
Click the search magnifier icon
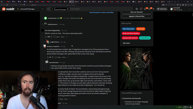[49, 9]
